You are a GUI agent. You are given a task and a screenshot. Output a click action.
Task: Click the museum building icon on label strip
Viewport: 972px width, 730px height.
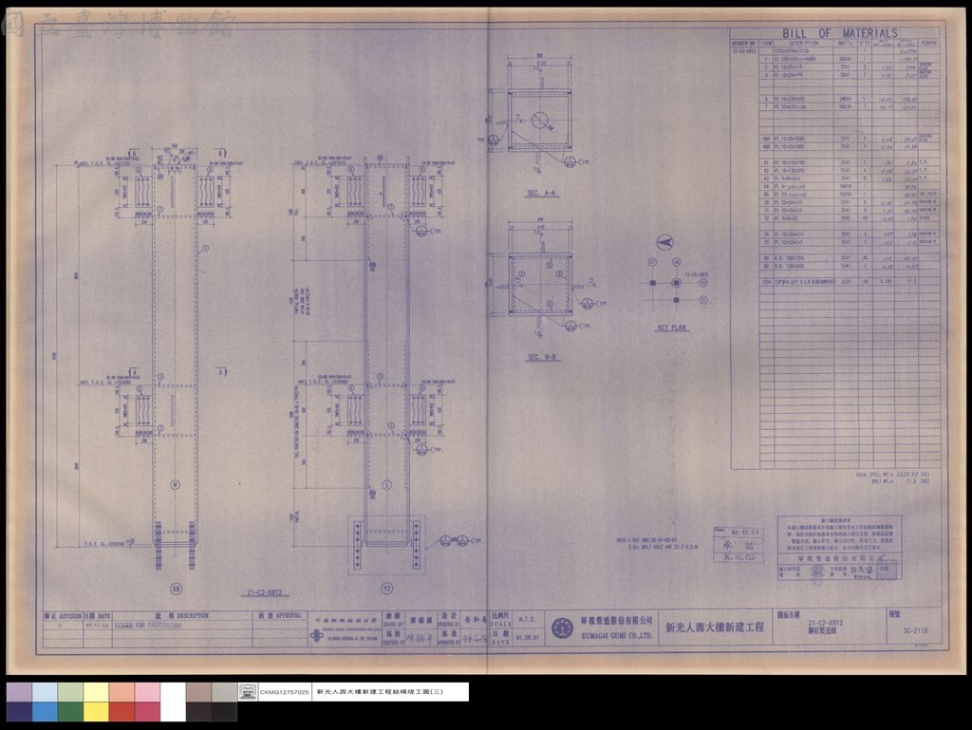coord(248,692)
